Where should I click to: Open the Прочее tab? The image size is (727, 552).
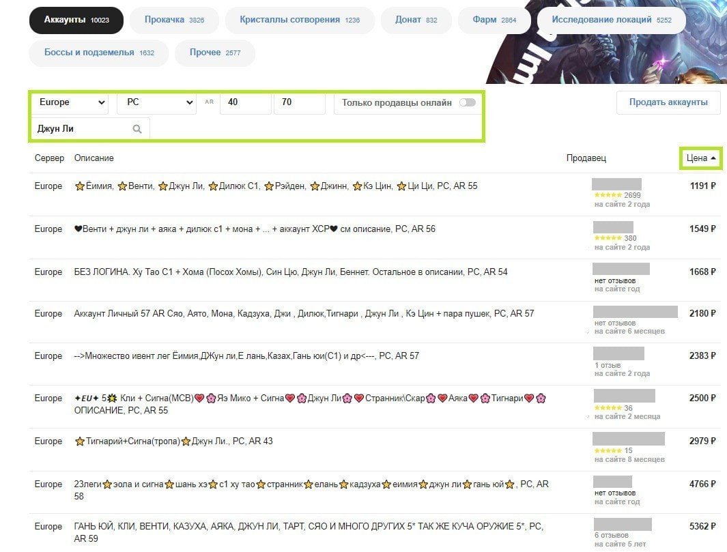tap(215, 53)
